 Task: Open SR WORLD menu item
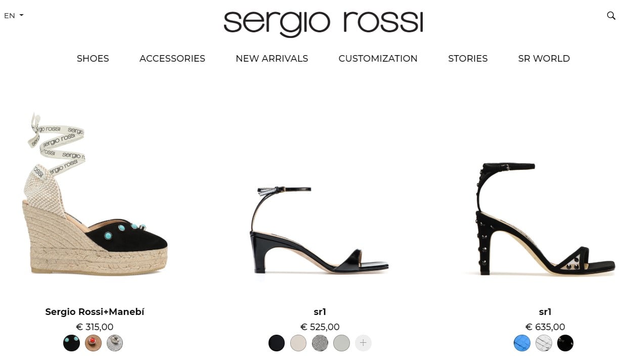click(x=544, y=59)
